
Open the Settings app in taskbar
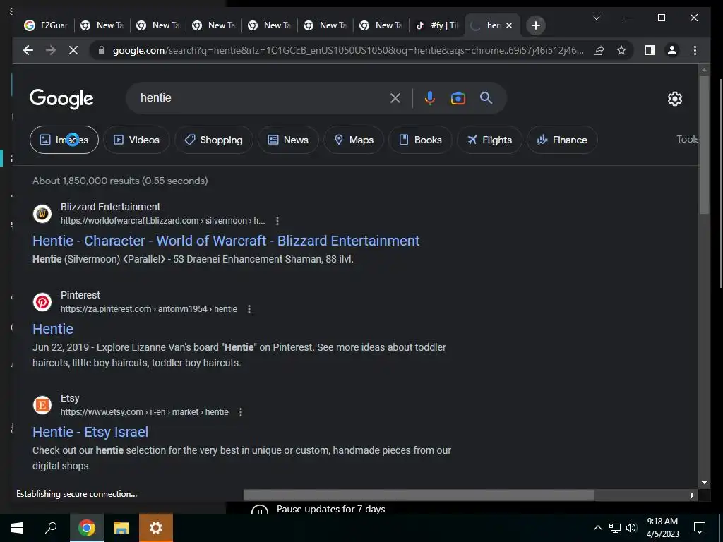point(156,528)
